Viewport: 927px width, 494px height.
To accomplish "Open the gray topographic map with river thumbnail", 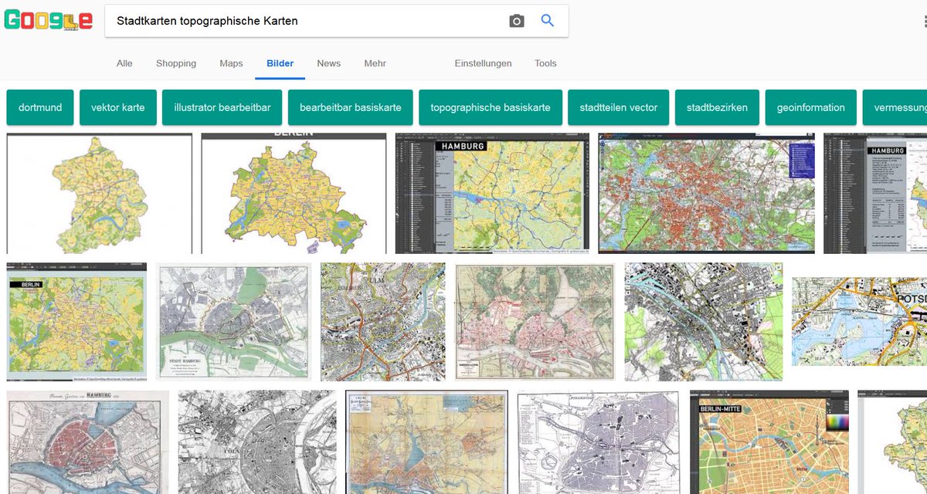I will [704, 322].
